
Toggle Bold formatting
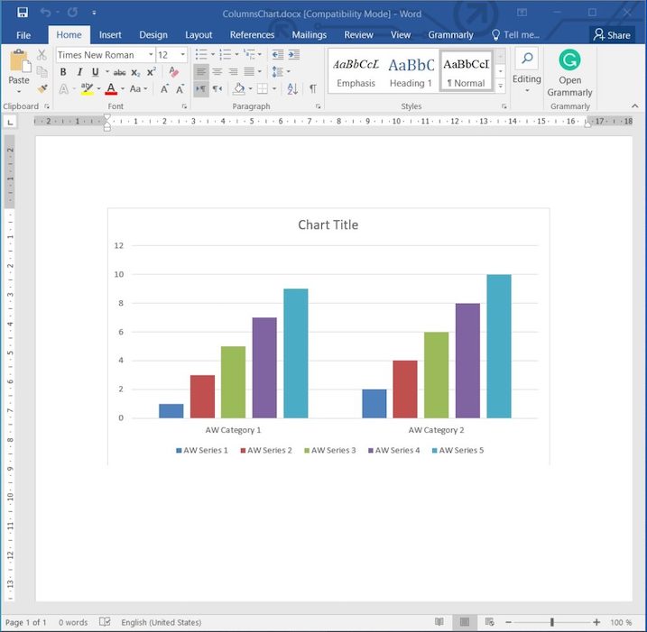click(x=63, y=72)
